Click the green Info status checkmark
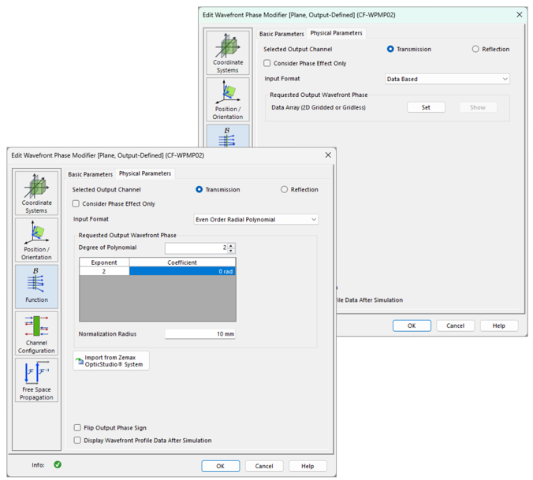This screenshot has width=533, height=480. pyautogui.click(x=58, y=464)
